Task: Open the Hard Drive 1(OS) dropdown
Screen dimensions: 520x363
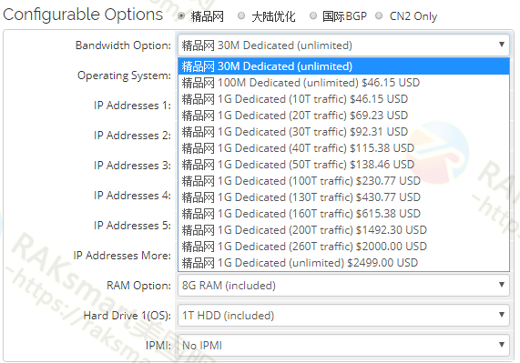Action: tap(343, 316)
